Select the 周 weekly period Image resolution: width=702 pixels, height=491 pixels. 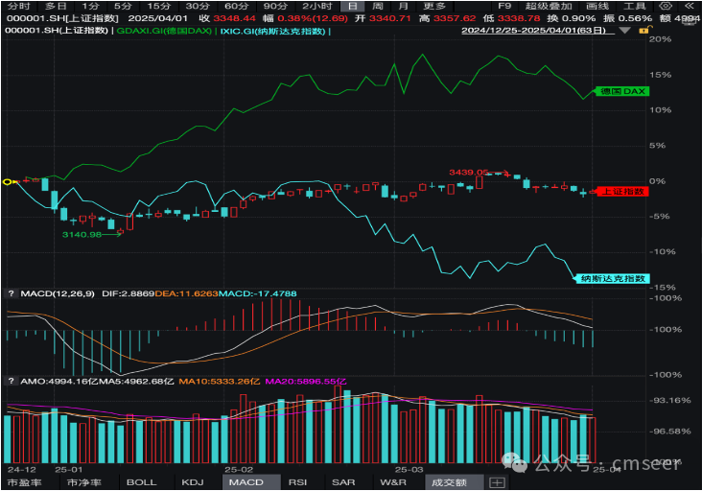[x=378, y=6]
